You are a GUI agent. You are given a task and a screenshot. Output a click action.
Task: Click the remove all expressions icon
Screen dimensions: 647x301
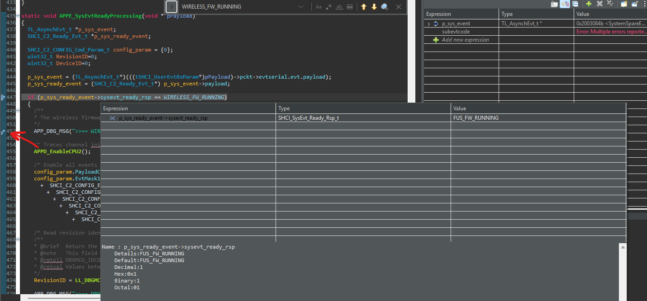click(x=610, y=4)
